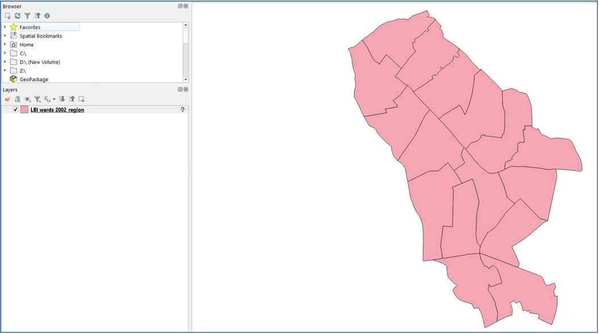Expand Spatial Bookmarks node
This screenshot has height=334, width=599.
(5, 36)
